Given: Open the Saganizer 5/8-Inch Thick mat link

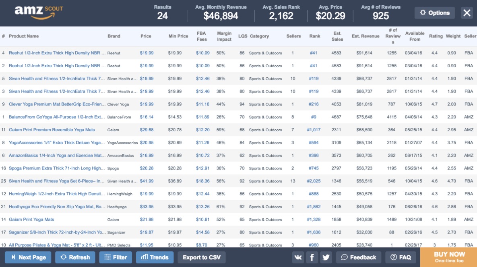Looking at the screenshot, I should (x=57, y=232).
